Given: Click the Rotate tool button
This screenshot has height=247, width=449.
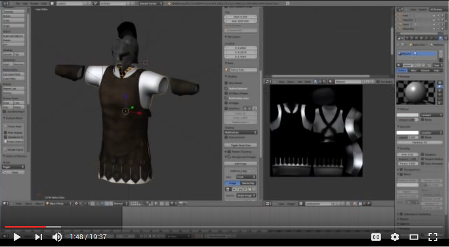Looking at the screenshot, I should pyautogui.click(x=14, y=16).
